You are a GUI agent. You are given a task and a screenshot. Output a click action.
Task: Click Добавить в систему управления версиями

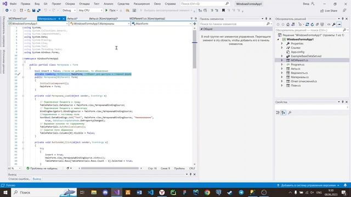click(x=308, y=186)
